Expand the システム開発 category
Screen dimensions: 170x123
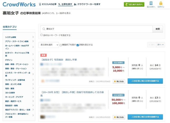point(33,37)
